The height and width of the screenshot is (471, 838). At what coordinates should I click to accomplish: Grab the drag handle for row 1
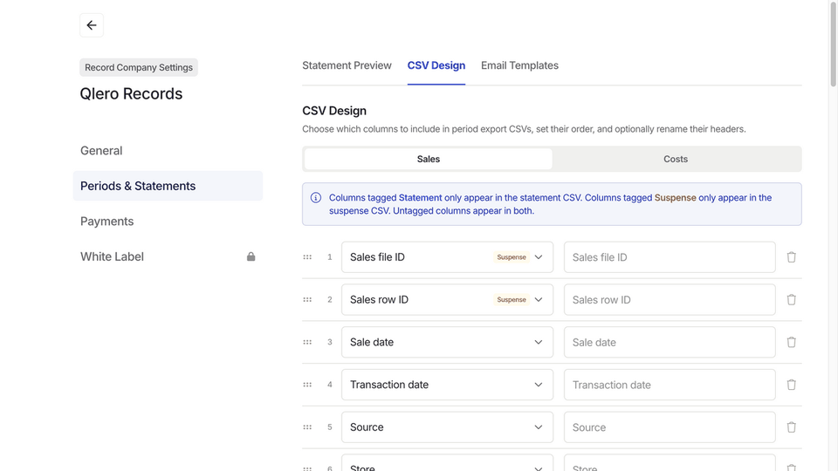(x=307, y=256)
